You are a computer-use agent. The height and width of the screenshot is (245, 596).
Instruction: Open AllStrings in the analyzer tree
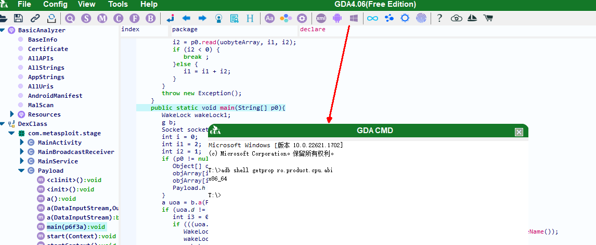tap(46, 68)
